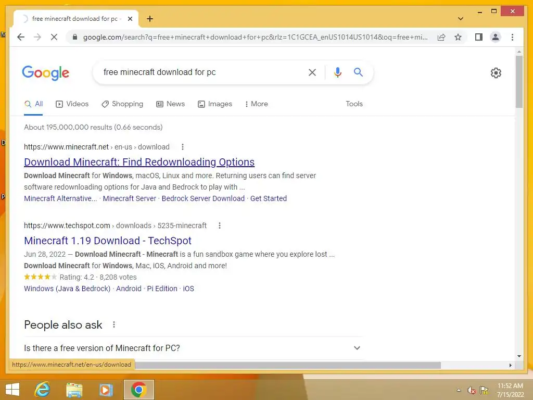Click the TechSpot rating text '4.2 · 8,208 votes'
The image size is (533, 400).
pyautogui.click(x=110, y=277)
